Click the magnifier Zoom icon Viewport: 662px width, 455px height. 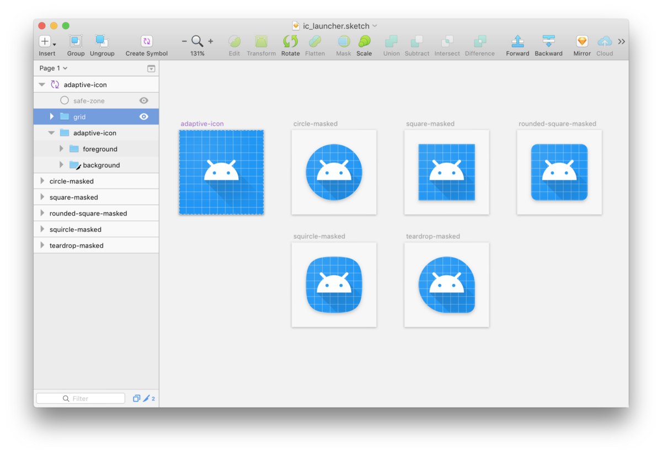197,41
